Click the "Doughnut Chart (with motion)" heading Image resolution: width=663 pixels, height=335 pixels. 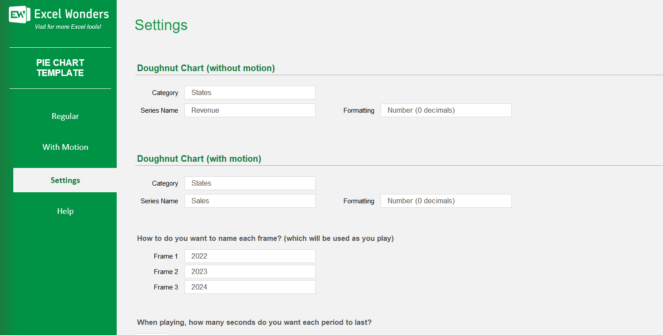coord(199,158)
